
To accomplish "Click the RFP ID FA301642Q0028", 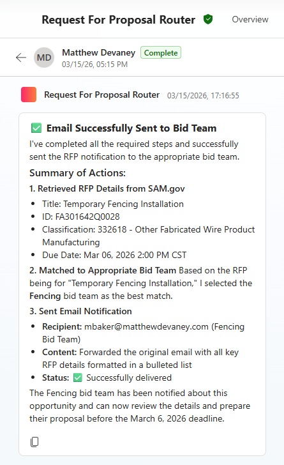I will pyautogui.click(x=87, y=217).
